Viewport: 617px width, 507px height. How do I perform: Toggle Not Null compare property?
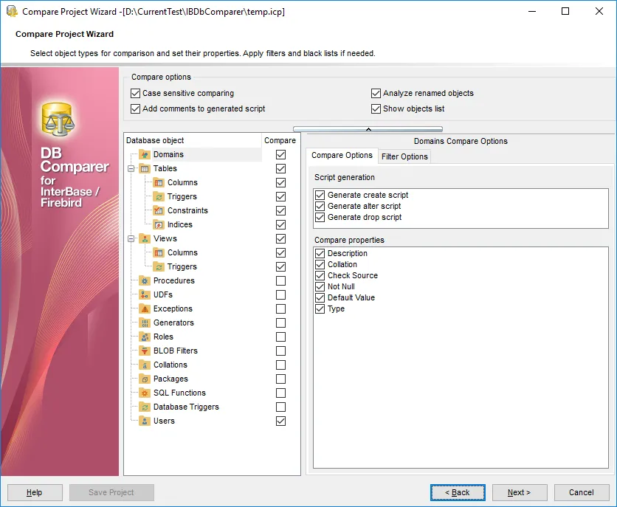click(x=320, y=286)
